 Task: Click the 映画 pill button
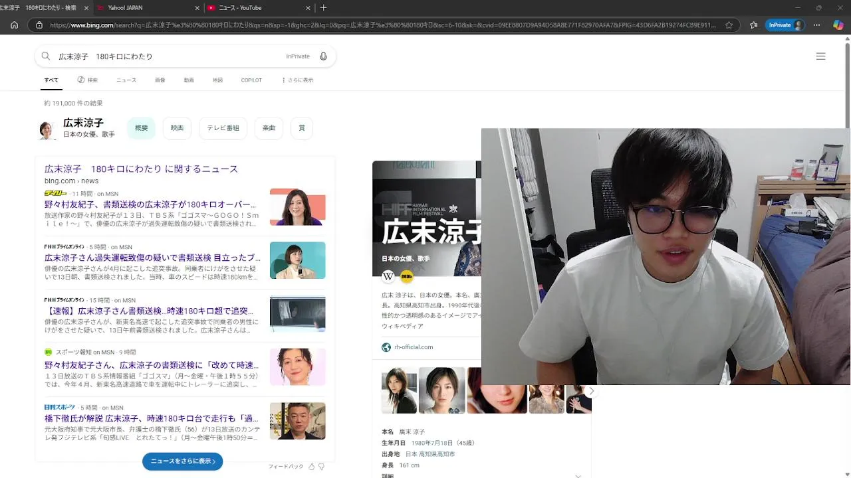(x=177, y=128)
